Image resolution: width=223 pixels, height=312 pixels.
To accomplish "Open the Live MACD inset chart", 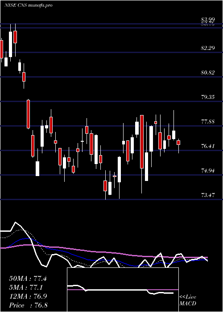I will click(123, 290).
